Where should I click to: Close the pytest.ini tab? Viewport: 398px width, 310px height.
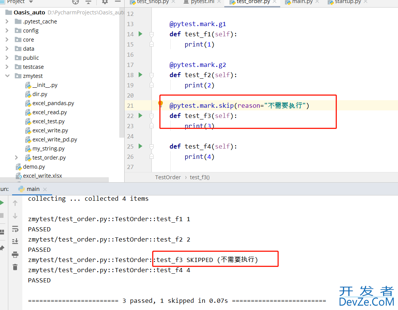tap(219, 2)
